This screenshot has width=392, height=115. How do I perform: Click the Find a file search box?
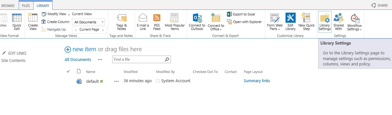(x=141, y=59)
